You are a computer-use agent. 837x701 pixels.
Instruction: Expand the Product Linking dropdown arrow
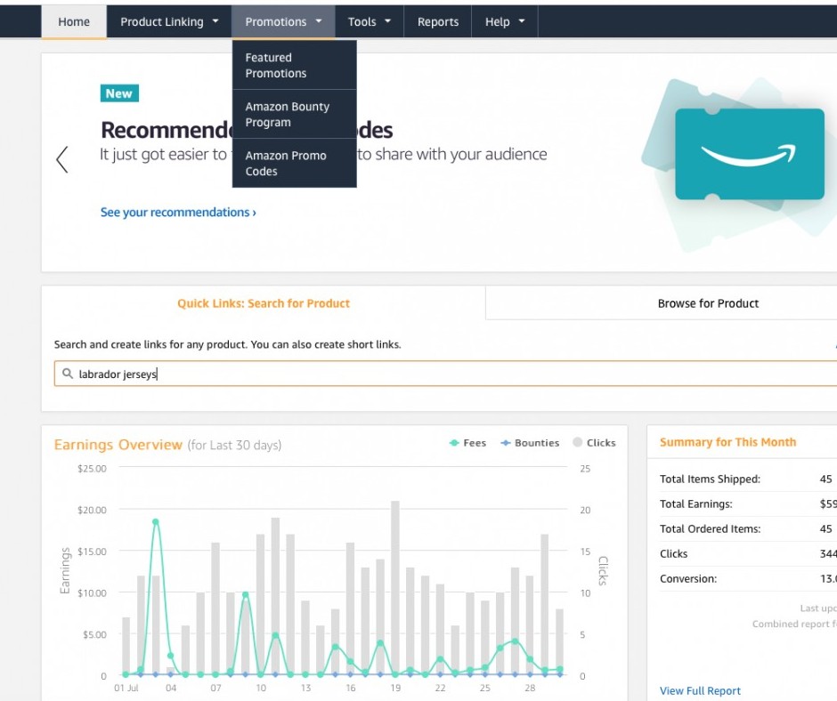click(x=215, y=21)
